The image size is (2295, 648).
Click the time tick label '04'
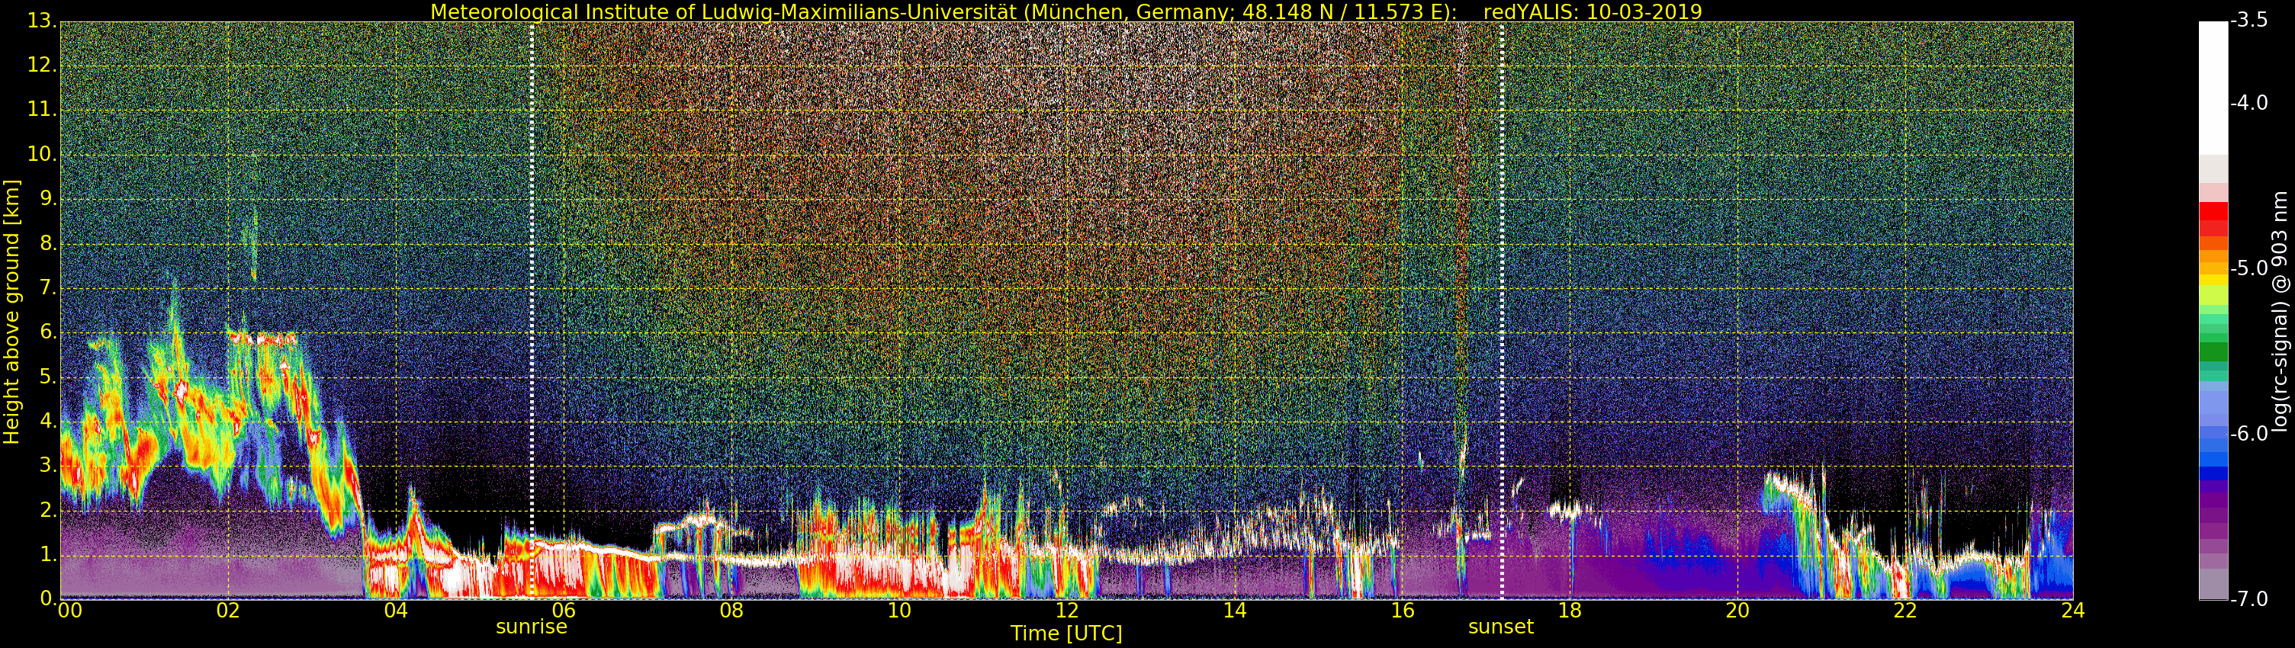(x=396, y=611)
